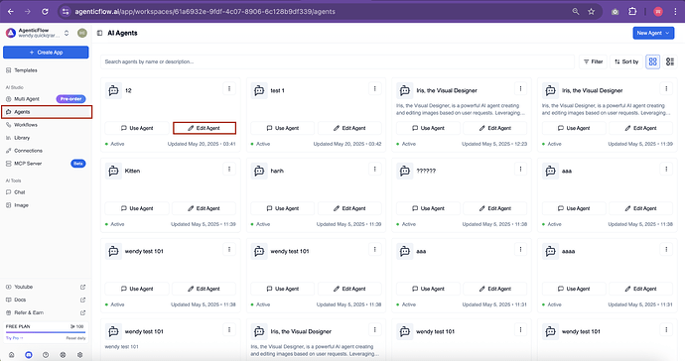Click the Kitten agent name

click(x=132, y=172)
